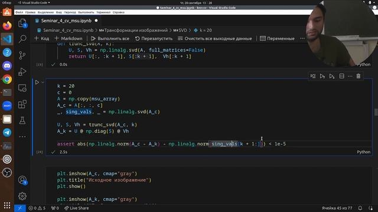
Task: Click the errors and warnings status indicator
Action: coord(37,208)
